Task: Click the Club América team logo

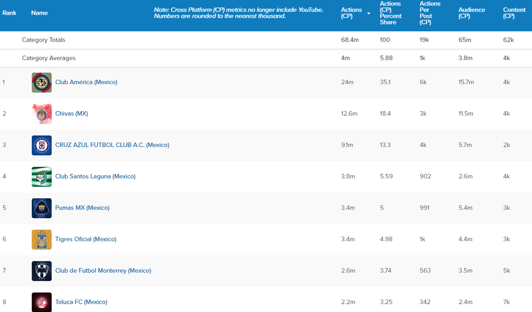Action: (42, 83)
